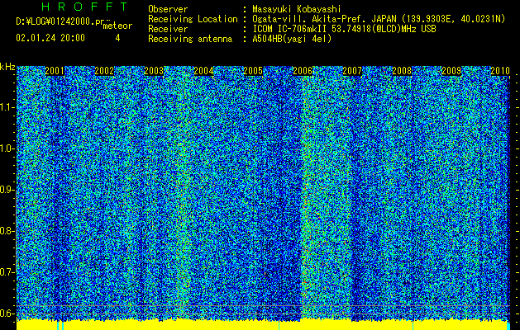Click the date stamp 02.01.24 20:00
The height and width of the screenshot is (330, 520).
50,38
